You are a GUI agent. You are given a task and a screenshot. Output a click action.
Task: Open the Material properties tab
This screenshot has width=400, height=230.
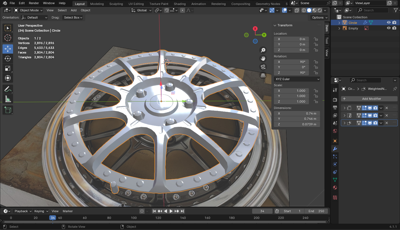(x=335, y=188)
